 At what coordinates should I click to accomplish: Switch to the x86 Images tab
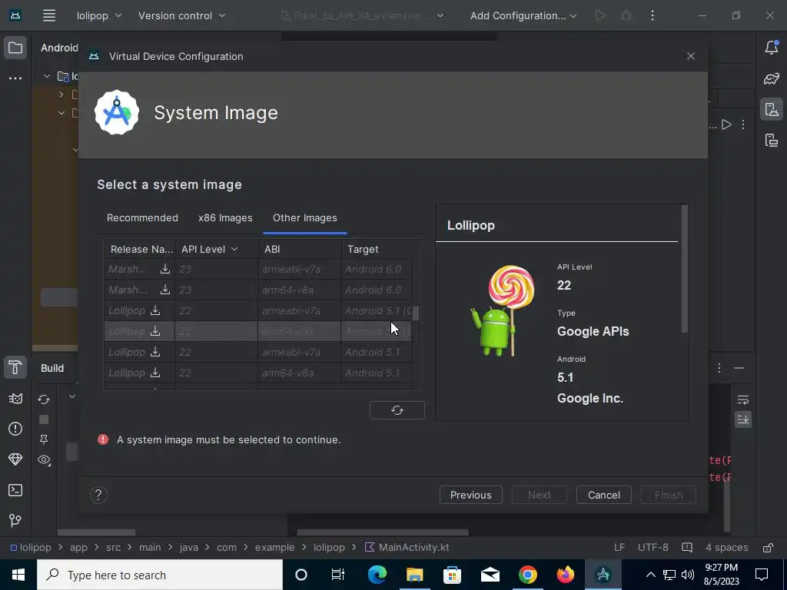tap(225, 217)
